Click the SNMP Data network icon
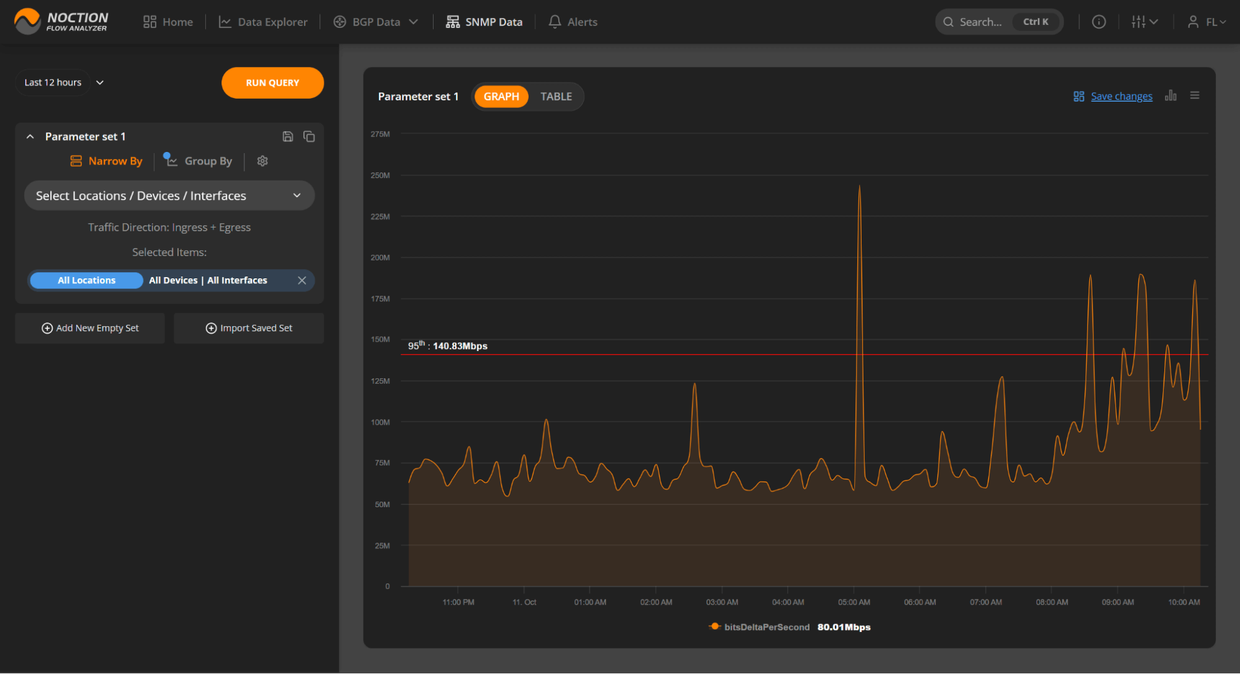Viewport: 1240px width, 674px height. click(453, 22)
